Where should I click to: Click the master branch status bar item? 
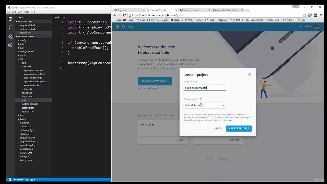pos(19,180)
